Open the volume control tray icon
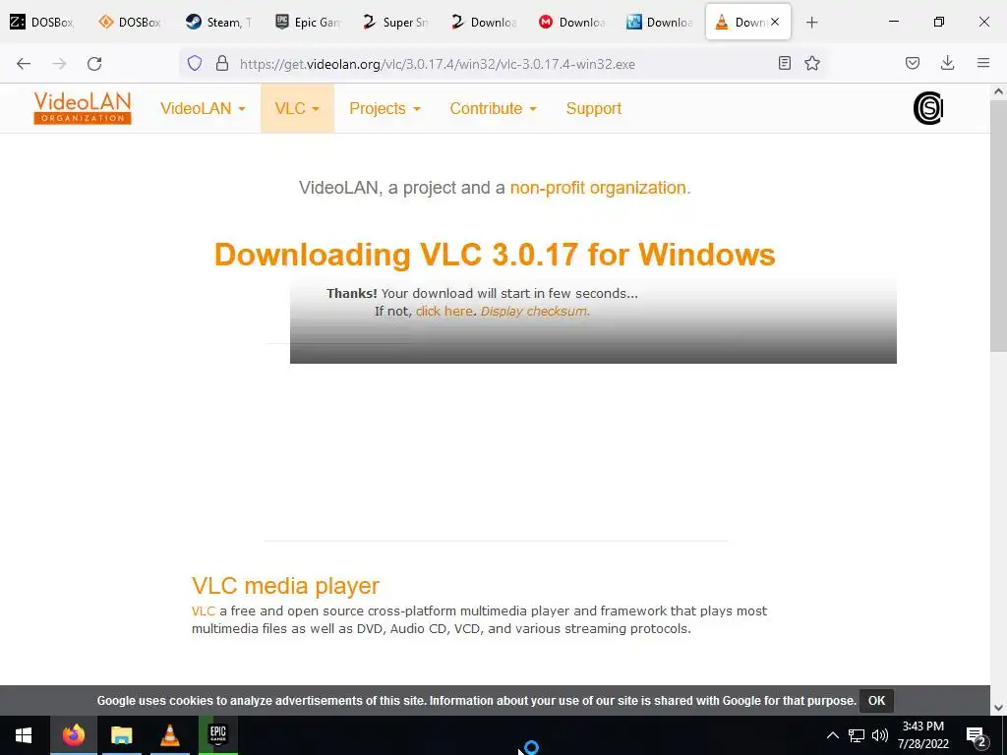 (880, 735)
